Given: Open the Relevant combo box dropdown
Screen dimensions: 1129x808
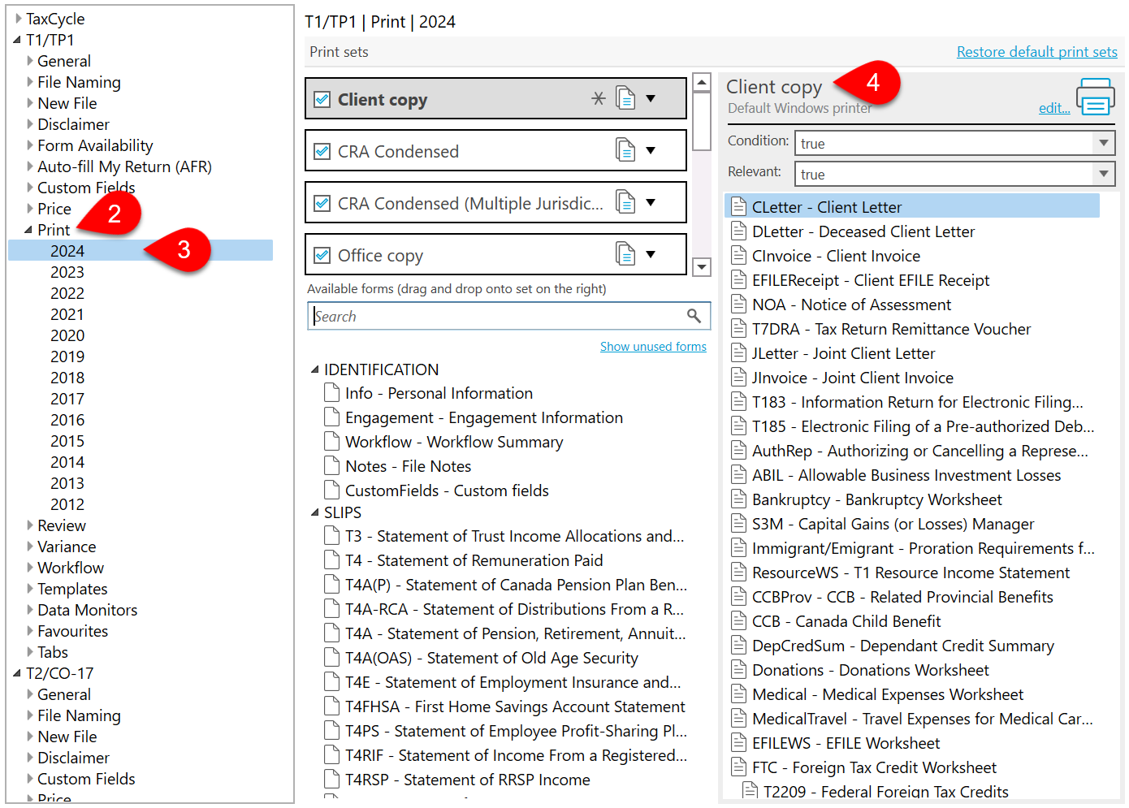Looking at the screenshot, I should (x=1103, y=174).
